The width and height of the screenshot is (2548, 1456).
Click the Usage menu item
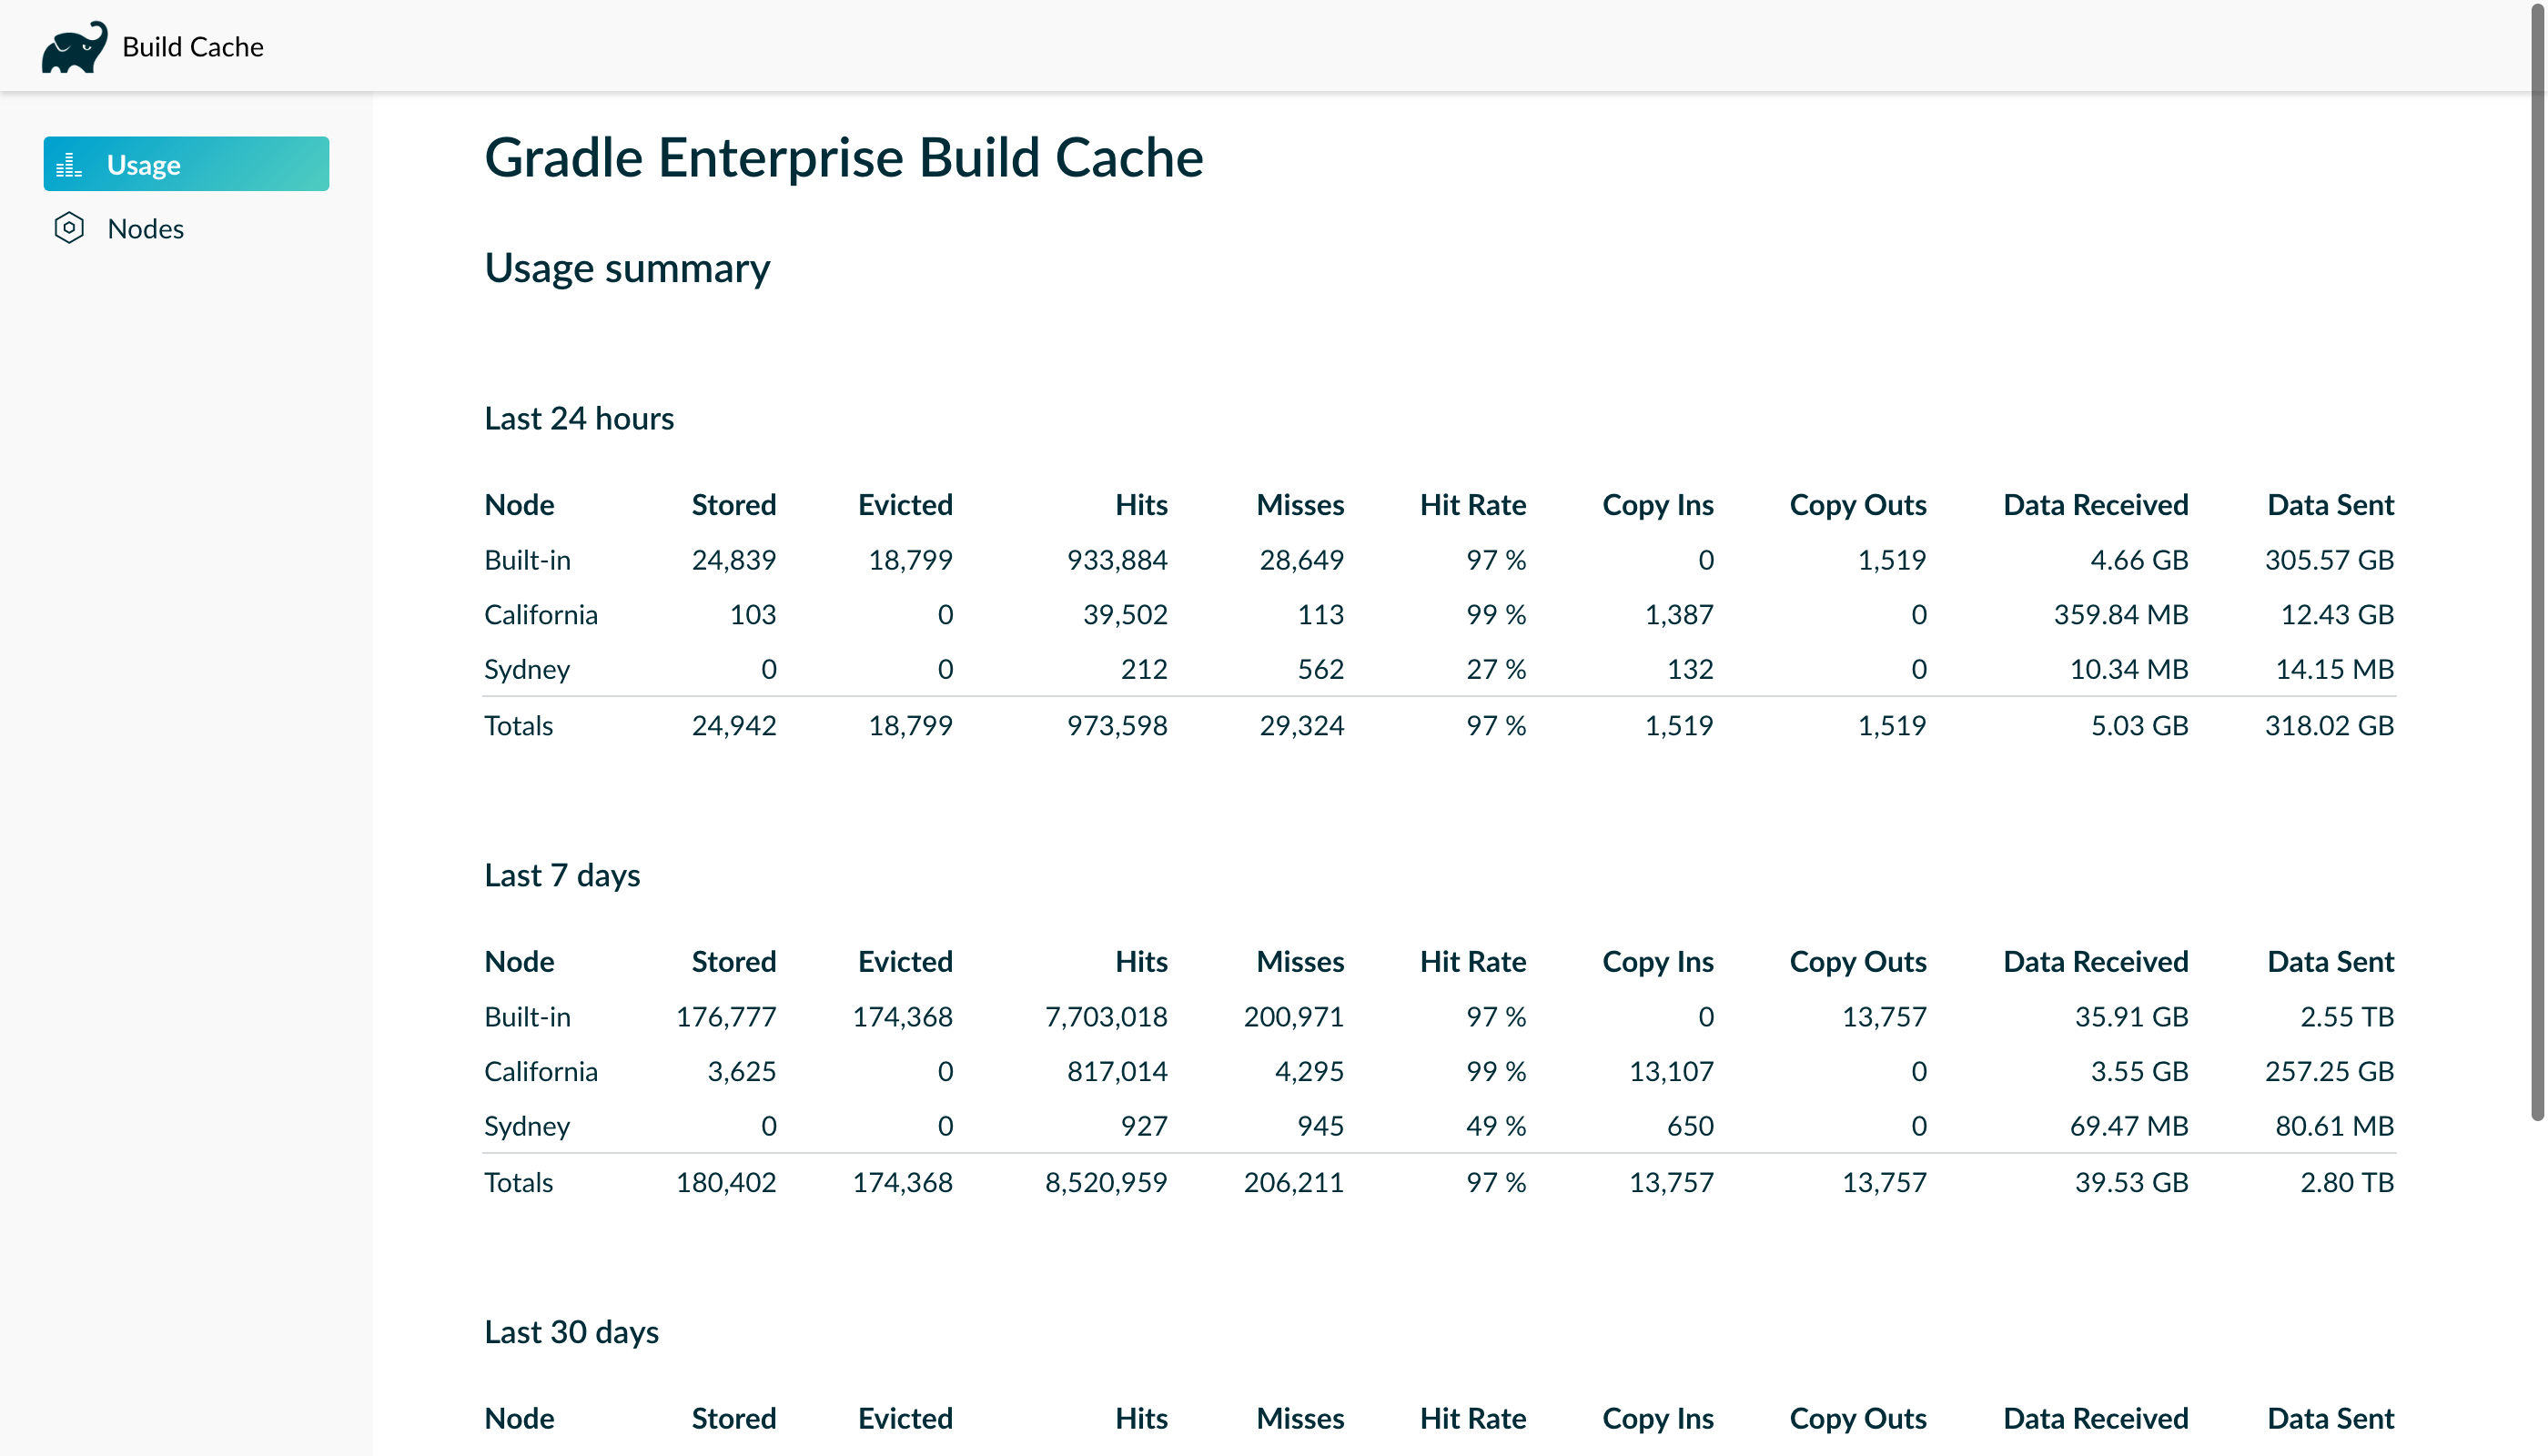point(186,163)
